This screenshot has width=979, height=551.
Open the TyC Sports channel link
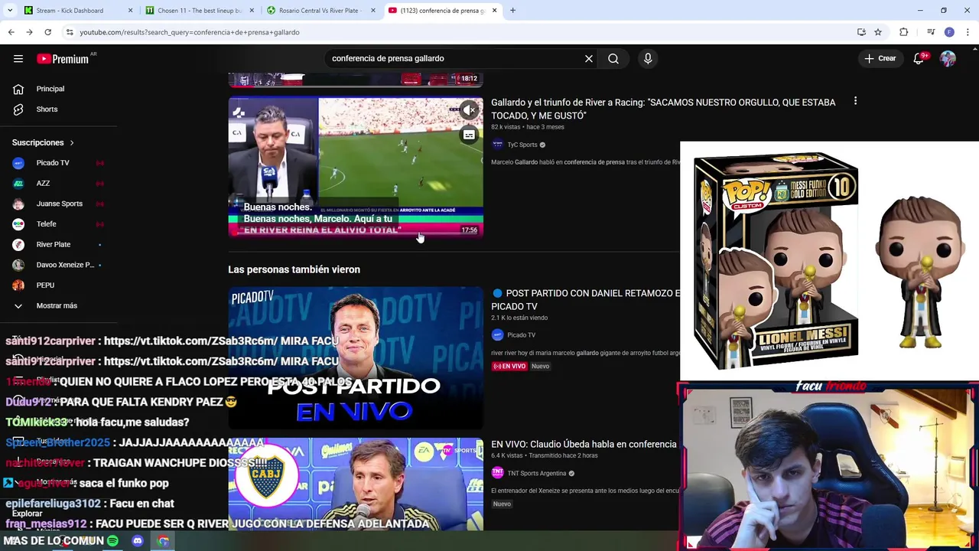(522, 145)
